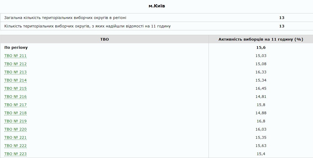This screenshot has width=313, height=158.
Task: Open the ТВО № 221 district link
Action: 15,137
